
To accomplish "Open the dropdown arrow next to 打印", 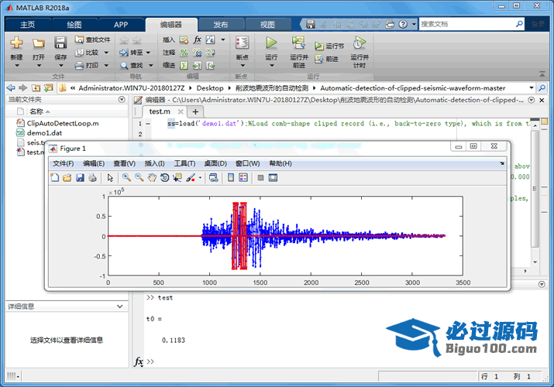I will pos(106,65).
